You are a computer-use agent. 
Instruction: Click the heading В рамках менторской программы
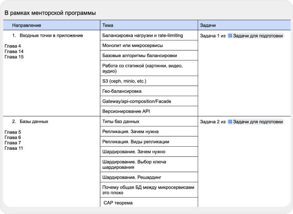[x=50, y=13]
